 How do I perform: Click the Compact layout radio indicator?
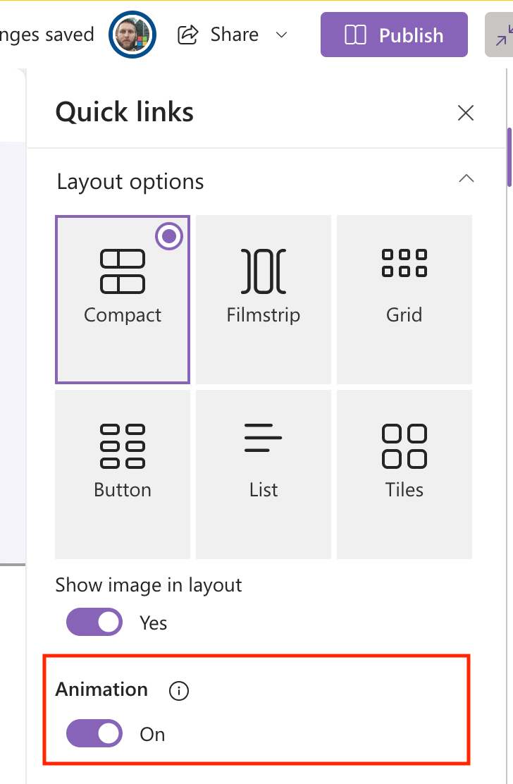(x=169, y=236)
